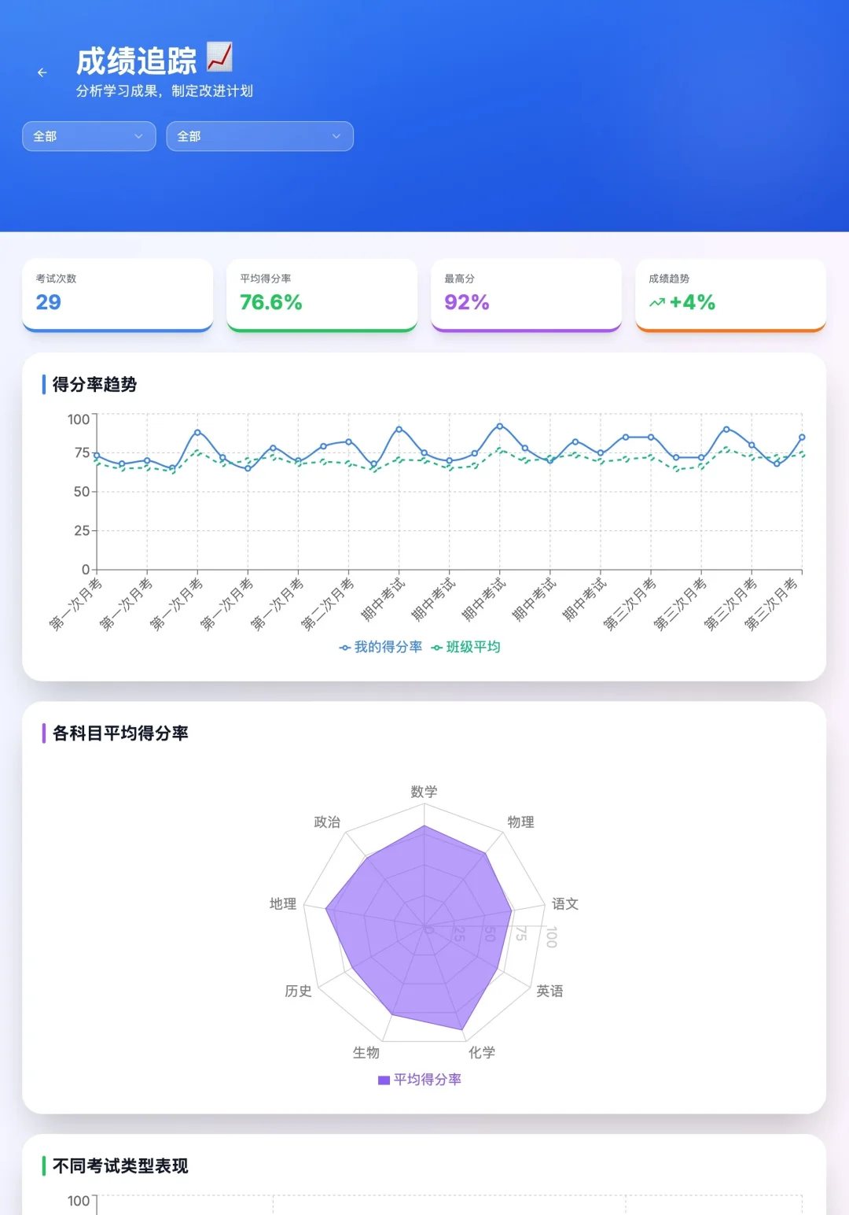Image resolution: width=849 pixels, height=1215 pixels.
Task: Click the back arrow in the header
Action: (x=42, y=72)
